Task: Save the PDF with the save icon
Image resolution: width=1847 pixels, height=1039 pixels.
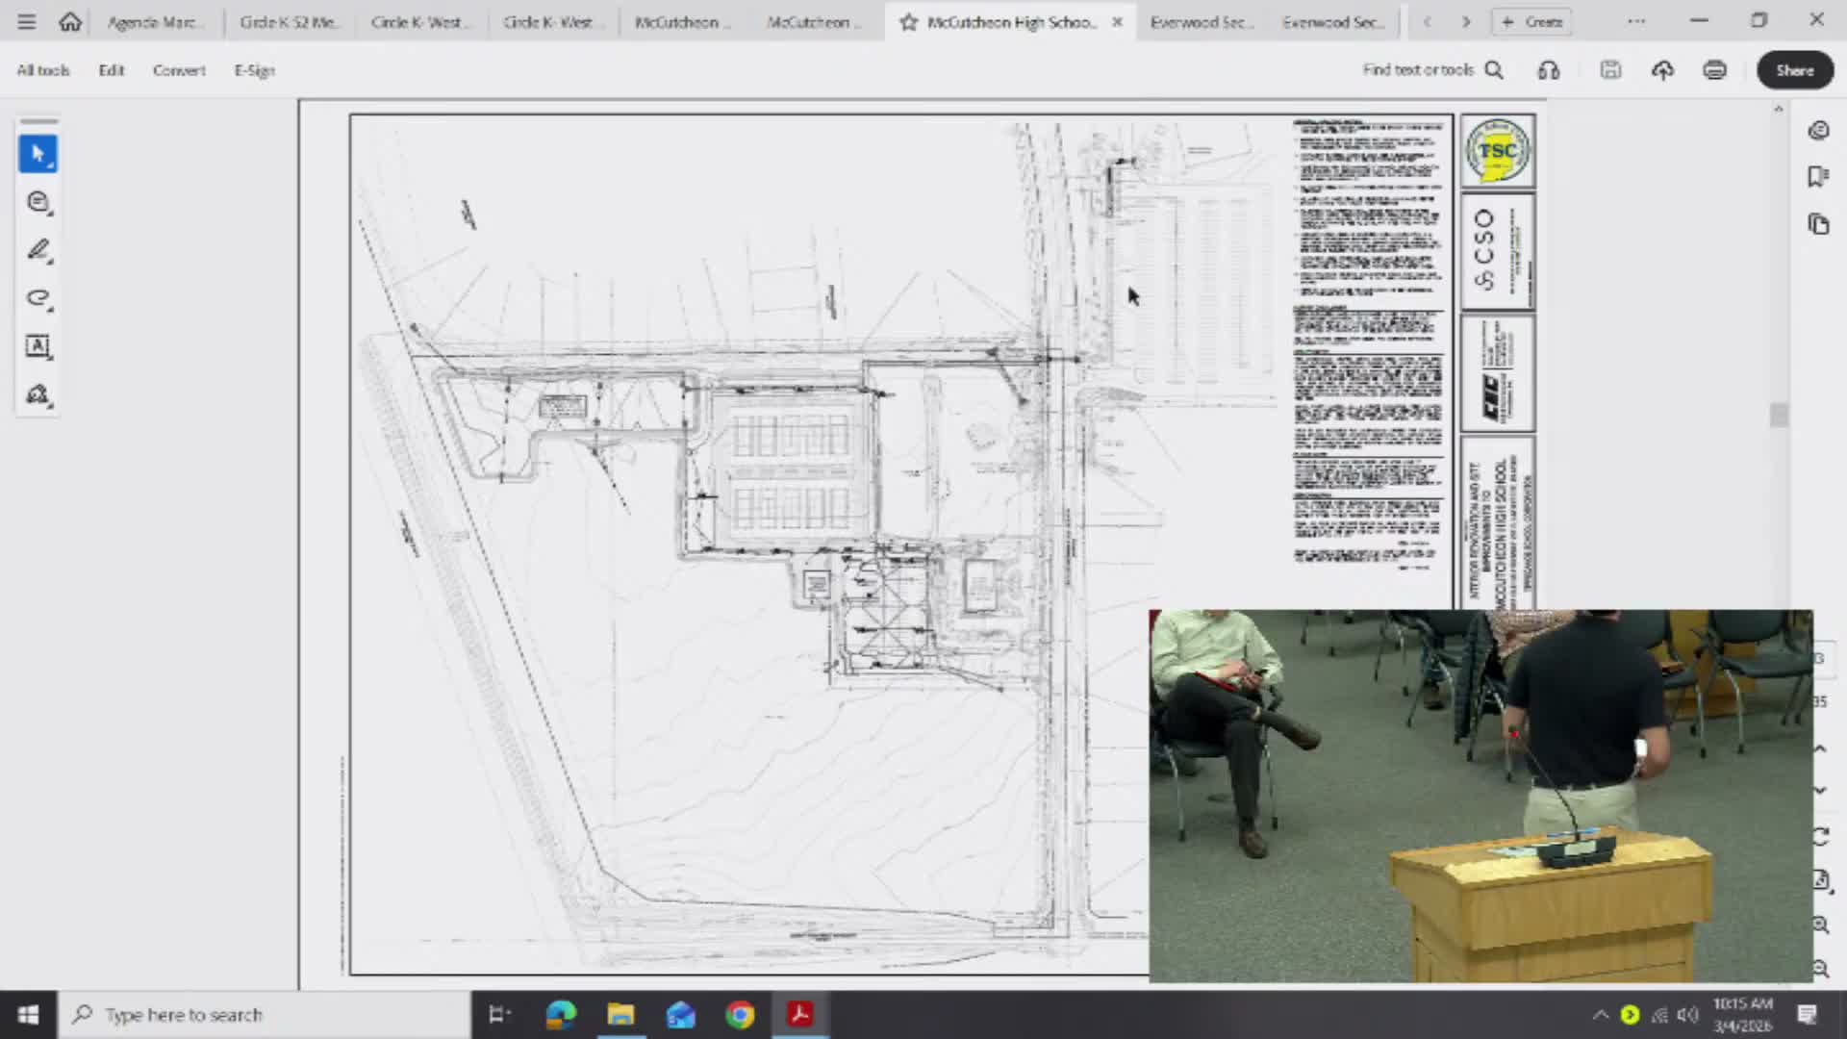Action: pos(1610,69)
